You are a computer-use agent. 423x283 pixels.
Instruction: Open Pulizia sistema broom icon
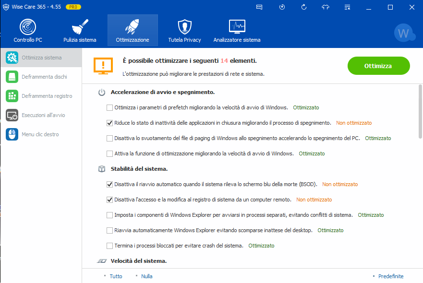click(80, 27)
